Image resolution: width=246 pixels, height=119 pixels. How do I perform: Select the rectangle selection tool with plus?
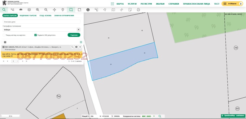click(71, 10)
